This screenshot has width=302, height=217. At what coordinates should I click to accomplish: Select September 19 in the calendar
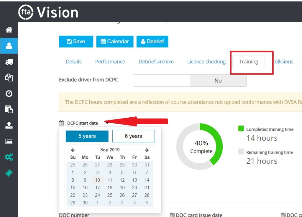(x=122, y=188)
